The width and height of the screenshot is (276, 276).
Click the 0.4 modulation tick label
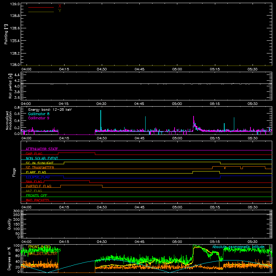click(17, 121)
